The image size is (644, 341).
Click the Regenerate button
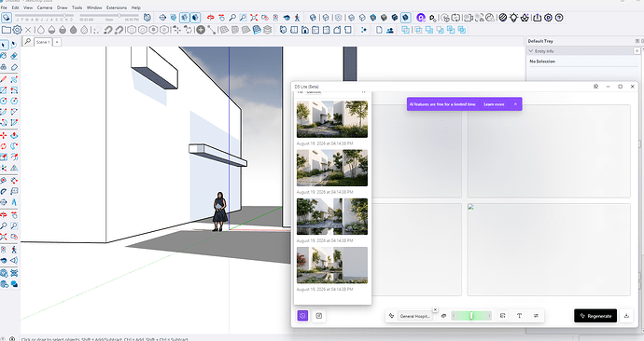pos(595,316)
